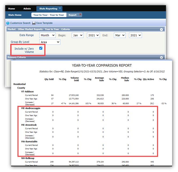This screenshot has width=178, height=172.
Task: Switch to Year to Year sub-tab
Action: coord(49,15)
